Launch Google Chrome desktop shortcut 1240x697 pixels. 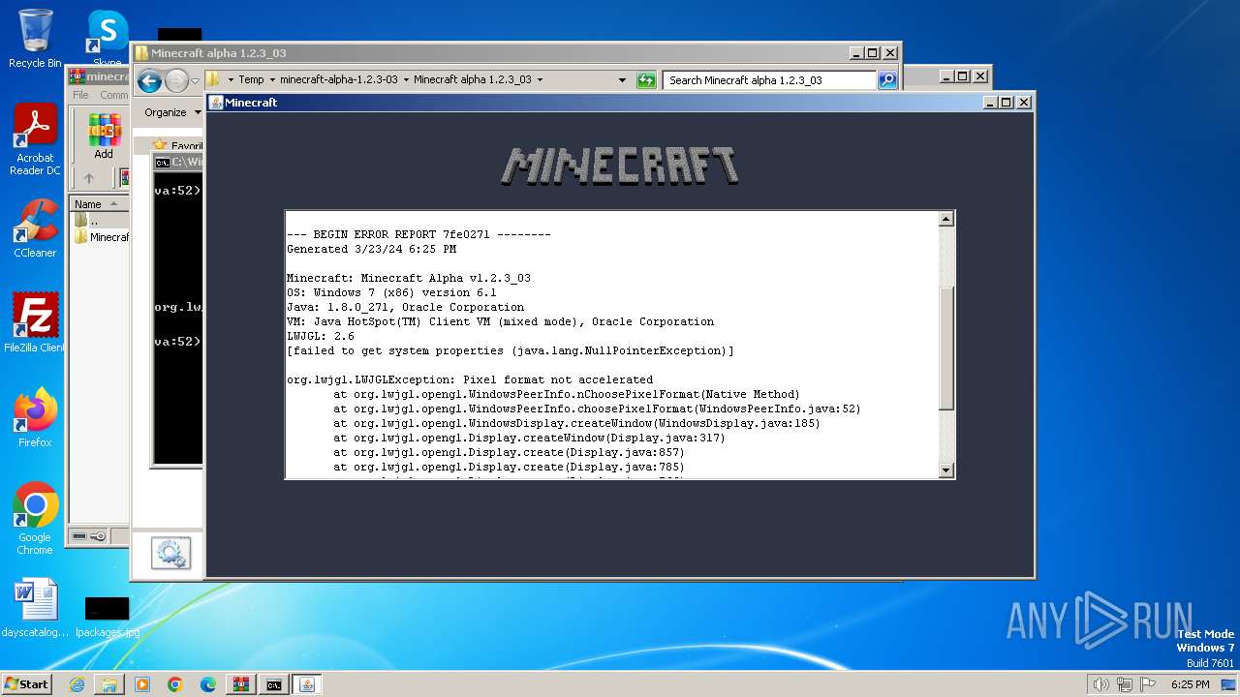pos(35,518)
